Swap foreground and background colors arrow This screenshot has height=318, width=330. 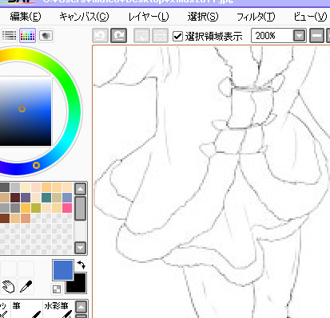point(82,265)
